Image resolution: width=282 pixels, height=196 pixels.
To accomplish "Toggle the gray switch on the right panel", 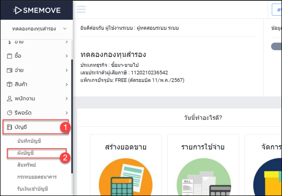I will [x=278, y=46].
